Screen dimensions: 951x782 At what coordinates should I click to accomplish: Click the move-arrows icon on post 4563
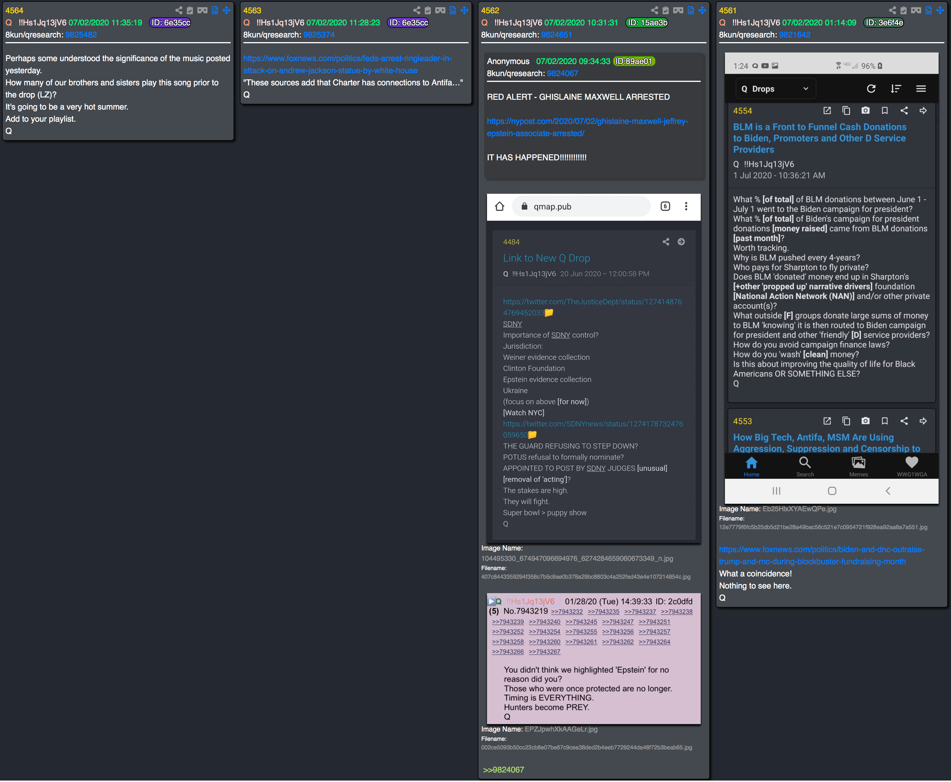coord(464,10)
